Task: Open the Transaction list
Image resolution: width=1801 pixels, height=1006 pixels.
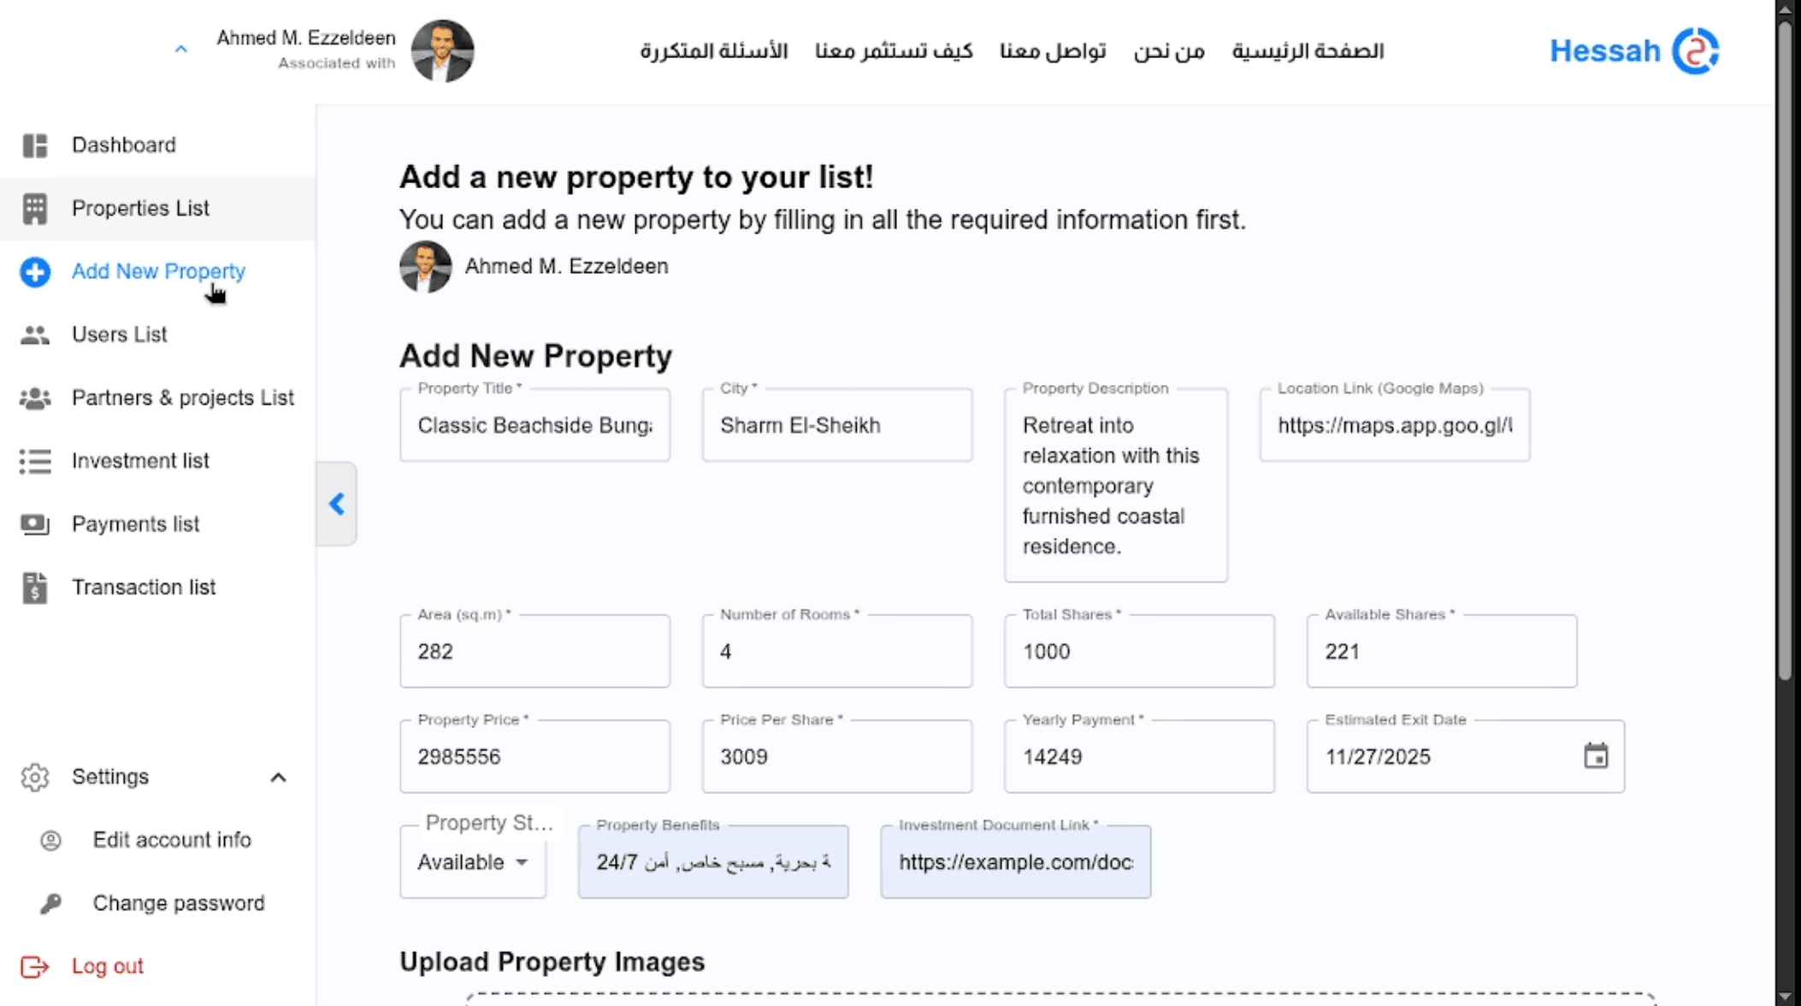Action: 143,587
